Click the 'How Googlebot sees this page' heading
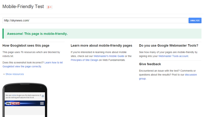The height and width of the screenshot is (117, 209). pyautogui.click(x=26, y=45)
